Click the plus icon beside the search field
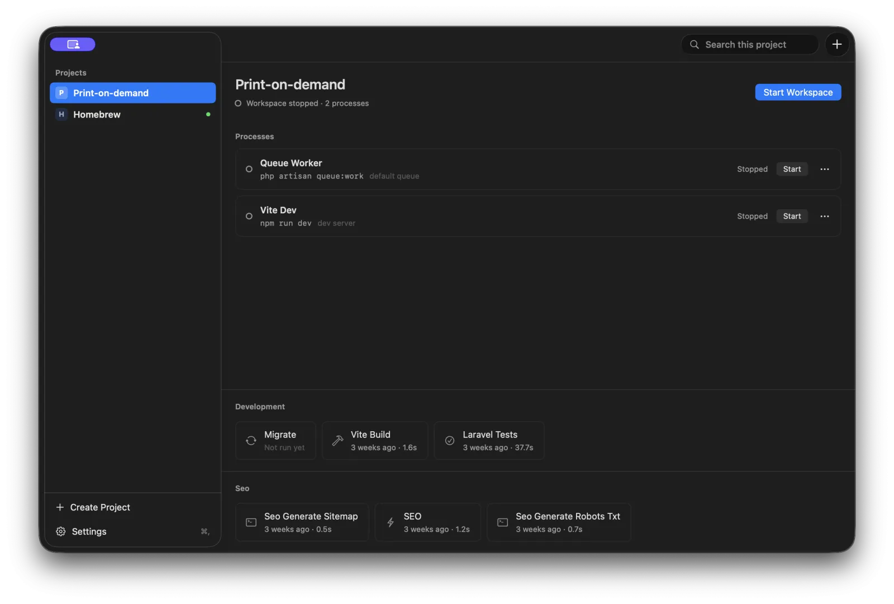This screenshot has width=894, height=604. pyautogui.click(x=836, y=44)
